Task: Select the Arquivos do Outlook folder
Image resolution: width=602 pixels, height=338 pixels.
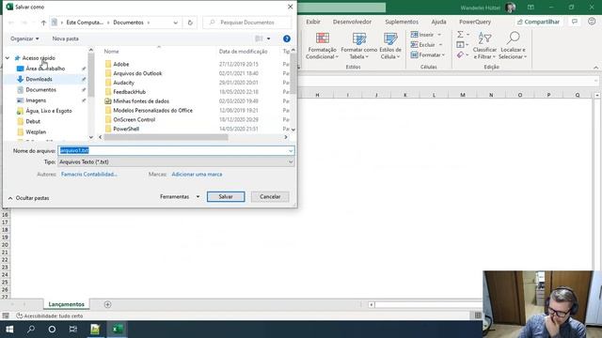Action: coord(137,73)
